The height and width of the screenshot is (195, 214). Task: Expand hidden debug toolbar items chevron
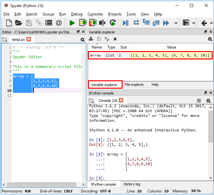pos(176,23)
